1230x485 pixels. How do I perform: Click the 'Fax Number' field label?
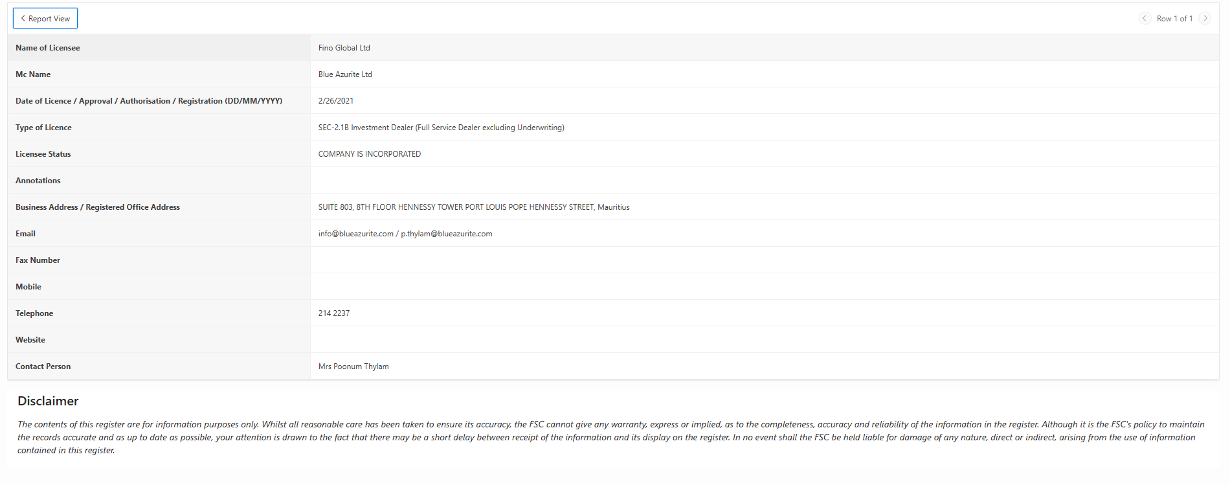[x=38, y=260]
